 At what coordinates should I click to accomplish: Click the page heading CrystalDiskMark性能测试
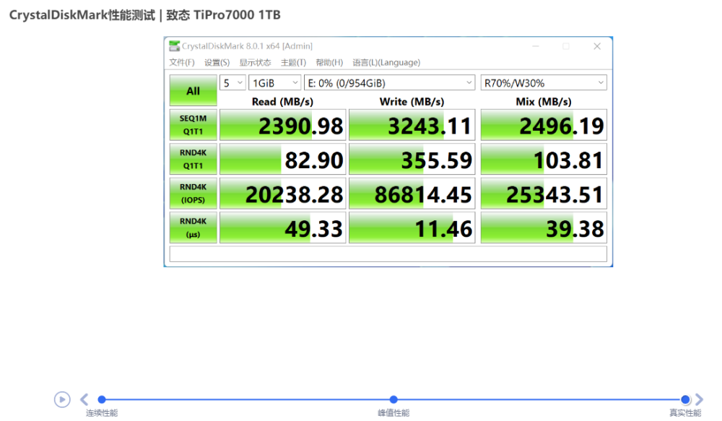click(x=82, y=14)
